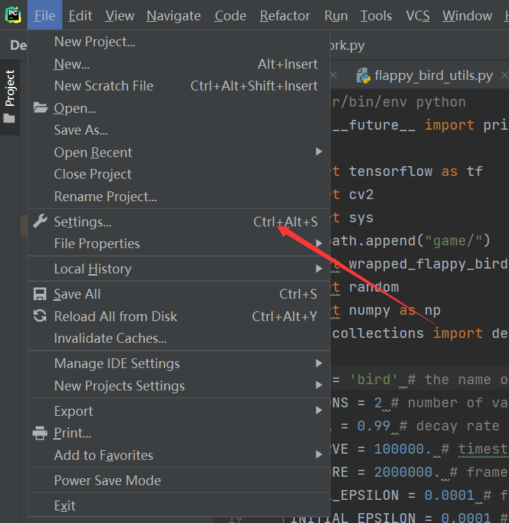Switch to flappy_bird_utils.py editor tab
The width and height of the screenshot is (509, 523).
[x=433, y=76]
